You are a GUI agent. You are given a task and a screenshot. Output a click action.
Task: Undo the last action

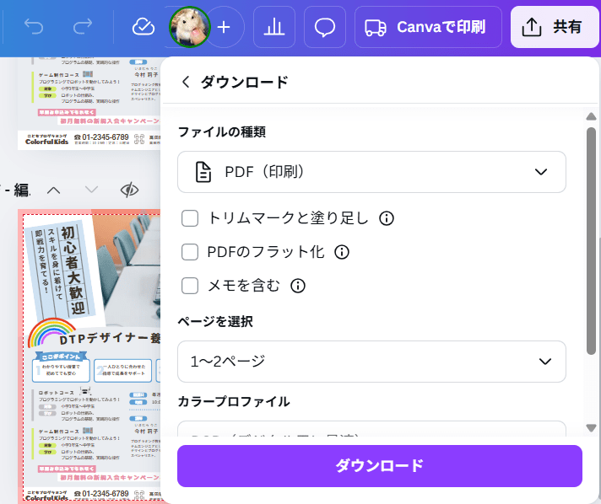click(x=34, y=26)
